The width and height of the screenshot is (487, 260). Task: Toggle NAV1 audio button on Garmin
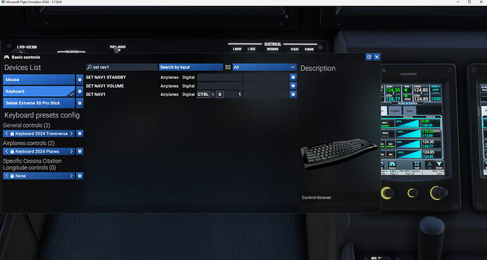tap(387, 123)
